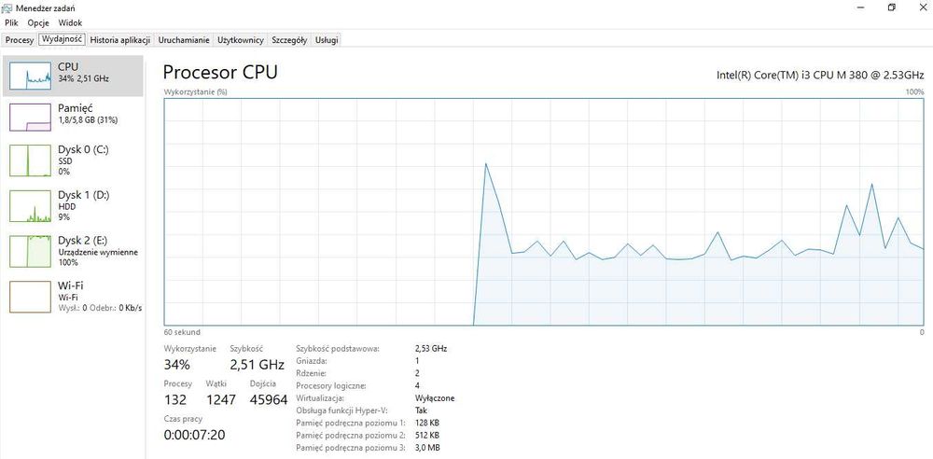Open Dysk 0 (C:) SSD graph
The height and width of the screenshot is (459, 933).
(x=30, y=160)
